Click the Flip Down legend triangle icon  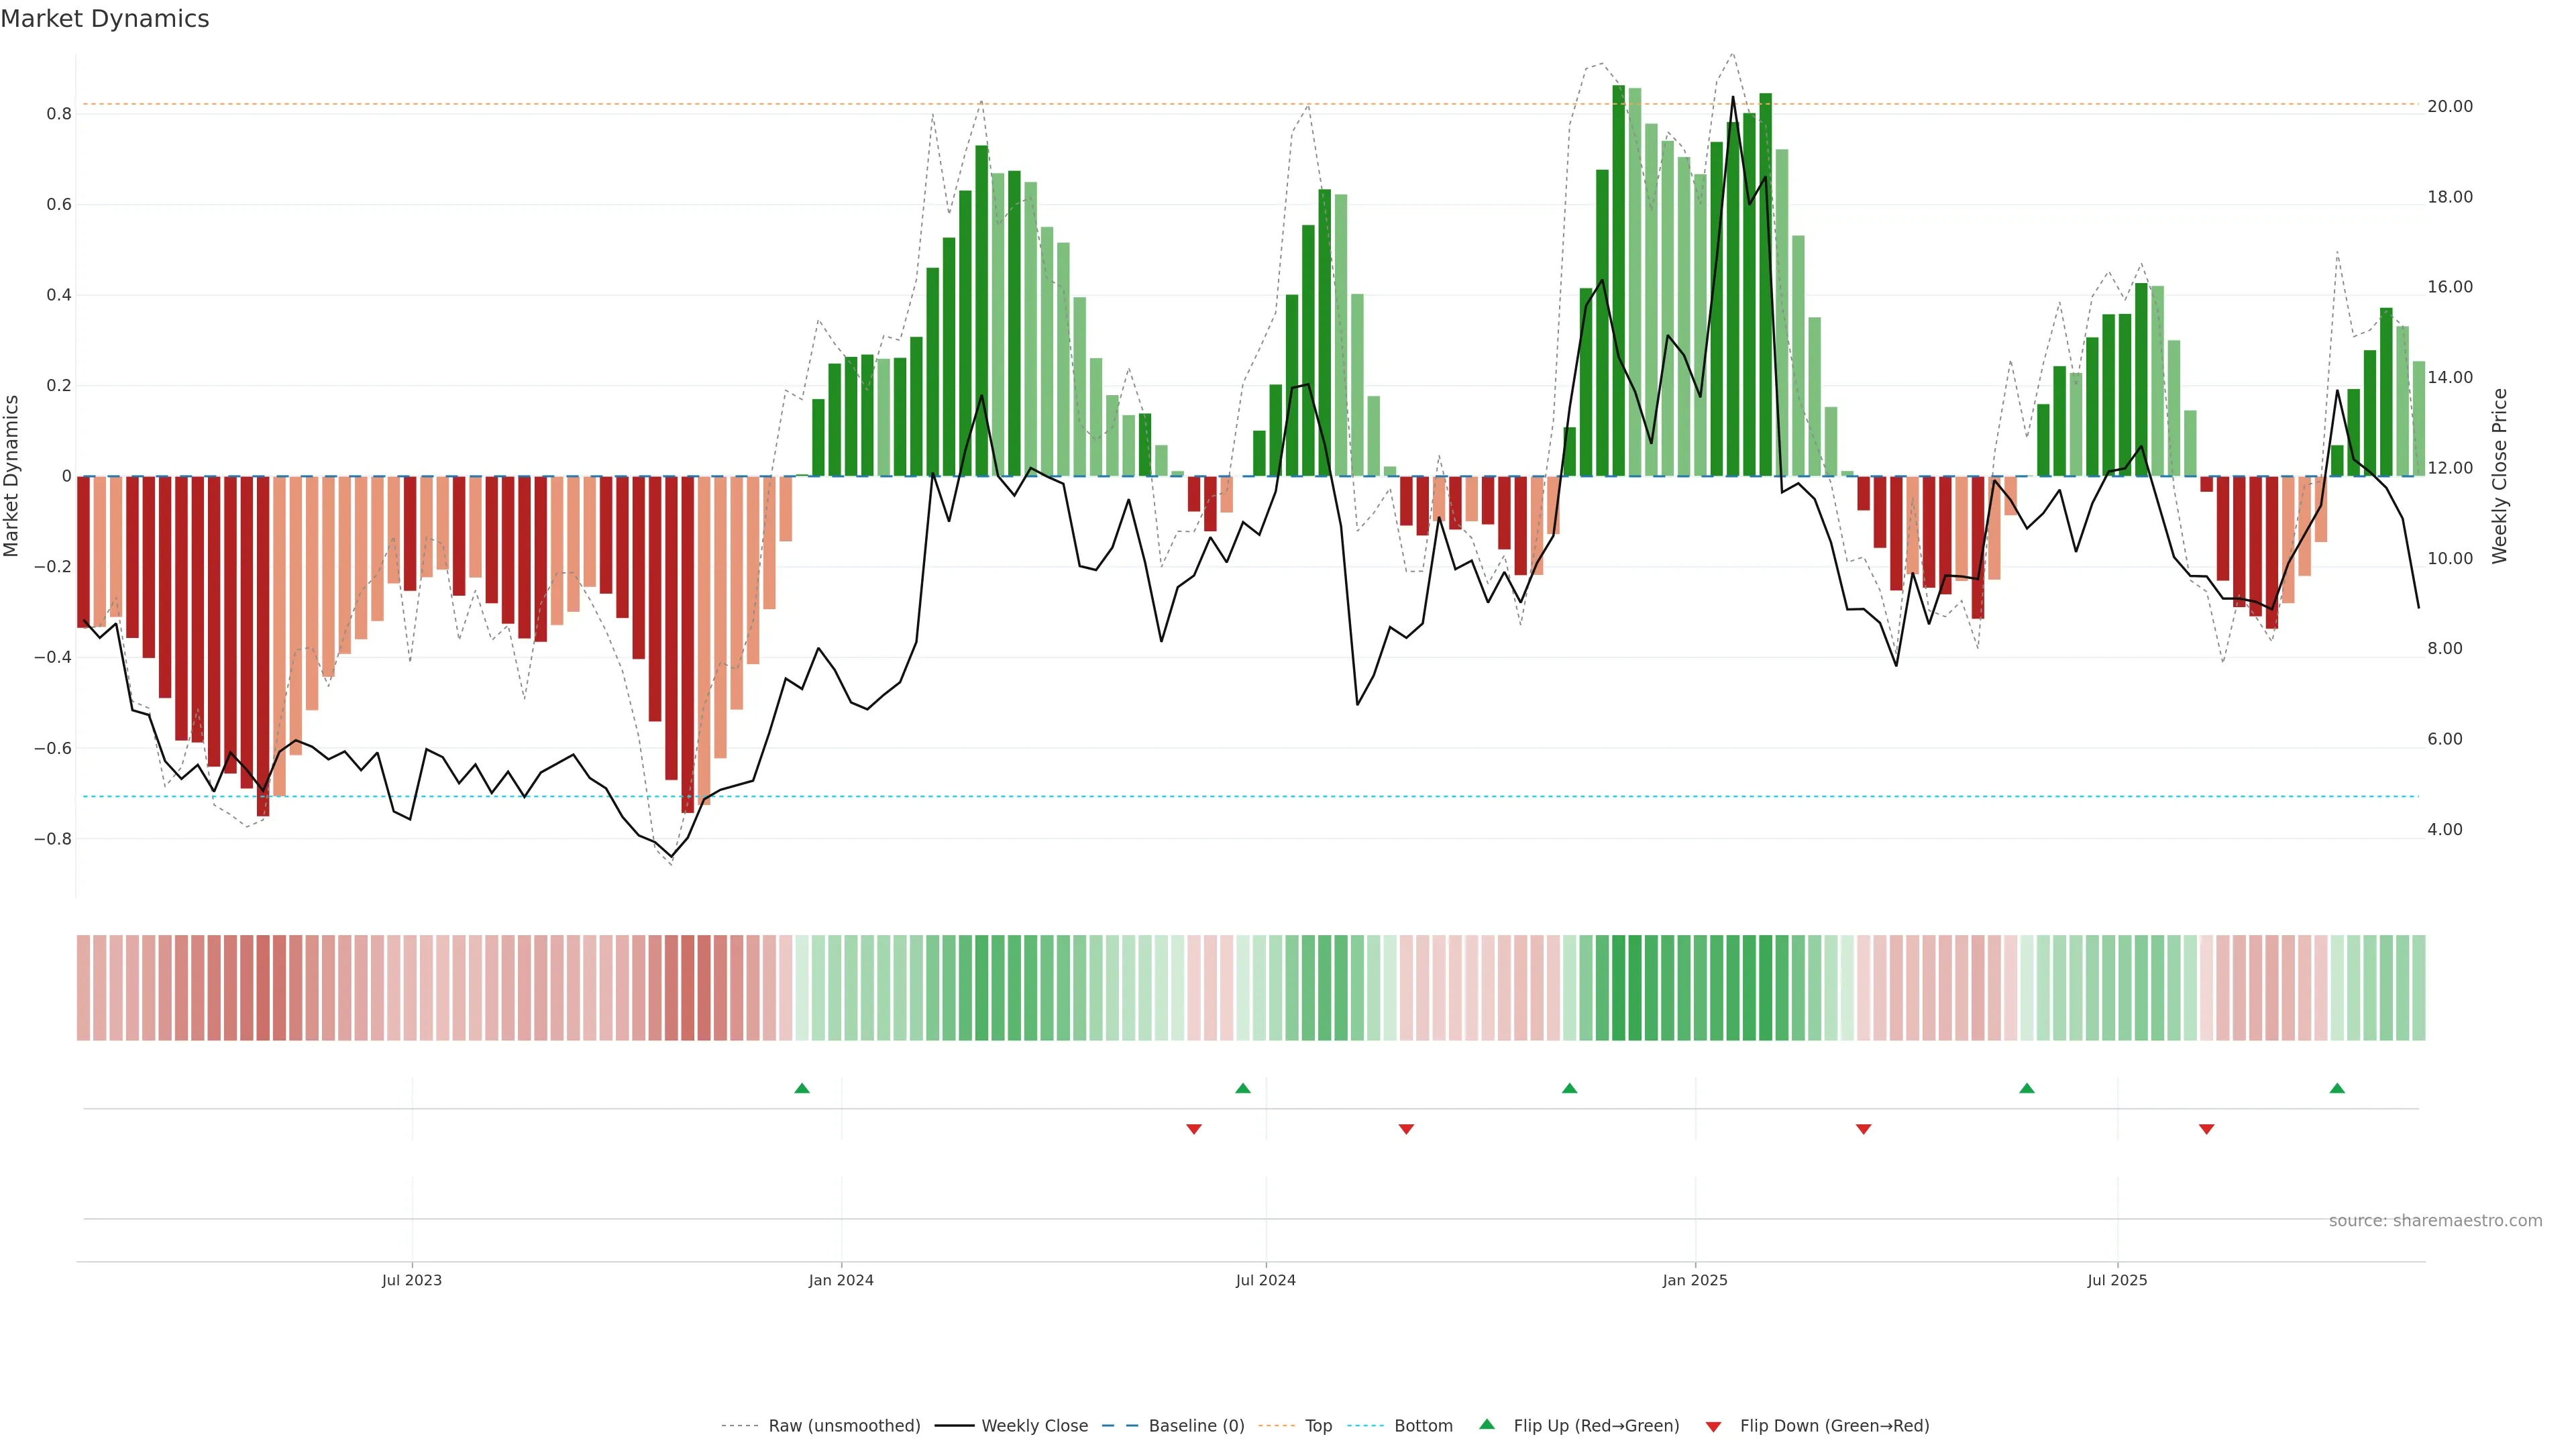click(1713, 1427)
